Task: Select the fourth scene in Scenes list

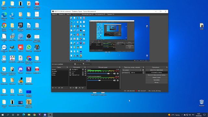Action: pyautogui.click(x=60, y=75)
